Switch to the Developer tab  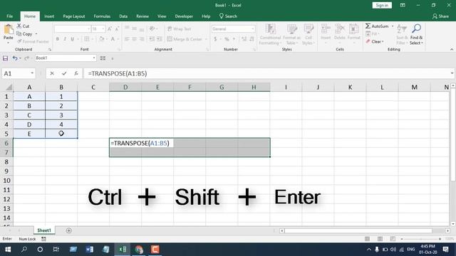[x=184, y=16]
